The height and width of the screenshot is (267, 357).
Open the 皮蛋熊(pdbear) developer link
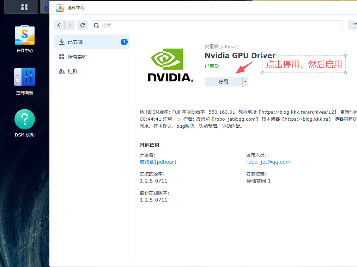pos(158,162)
